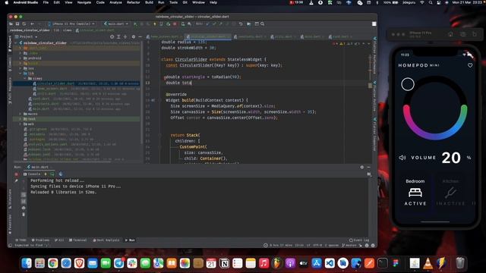The width and height of the screenshot is (486, 273).
Task: Open the Console tab in Run panel
Action: [x=32, y=174]
